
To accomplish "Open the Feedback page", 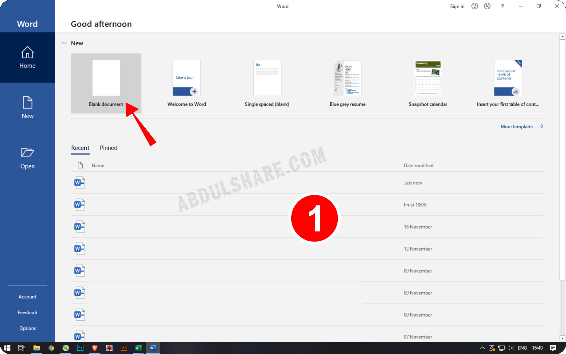I will pyautogui.click(x=27, y=313).
